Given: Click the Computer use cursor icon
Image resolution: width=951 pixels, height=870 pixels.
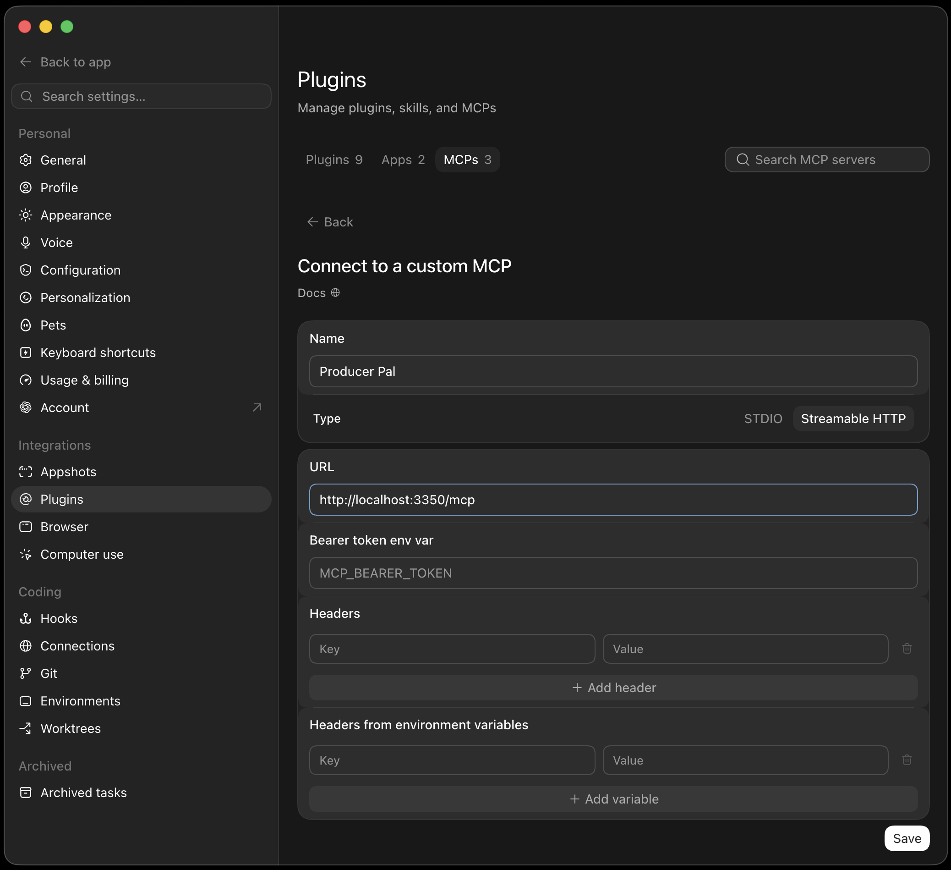Looking at the screenshot, I should (x=26, y=554).
